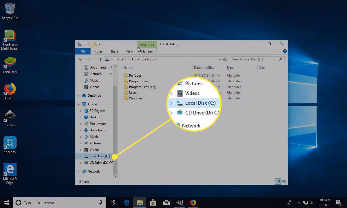Open BlueStacks desktop shortcut

pyautogui.click(x=10, y=65)
